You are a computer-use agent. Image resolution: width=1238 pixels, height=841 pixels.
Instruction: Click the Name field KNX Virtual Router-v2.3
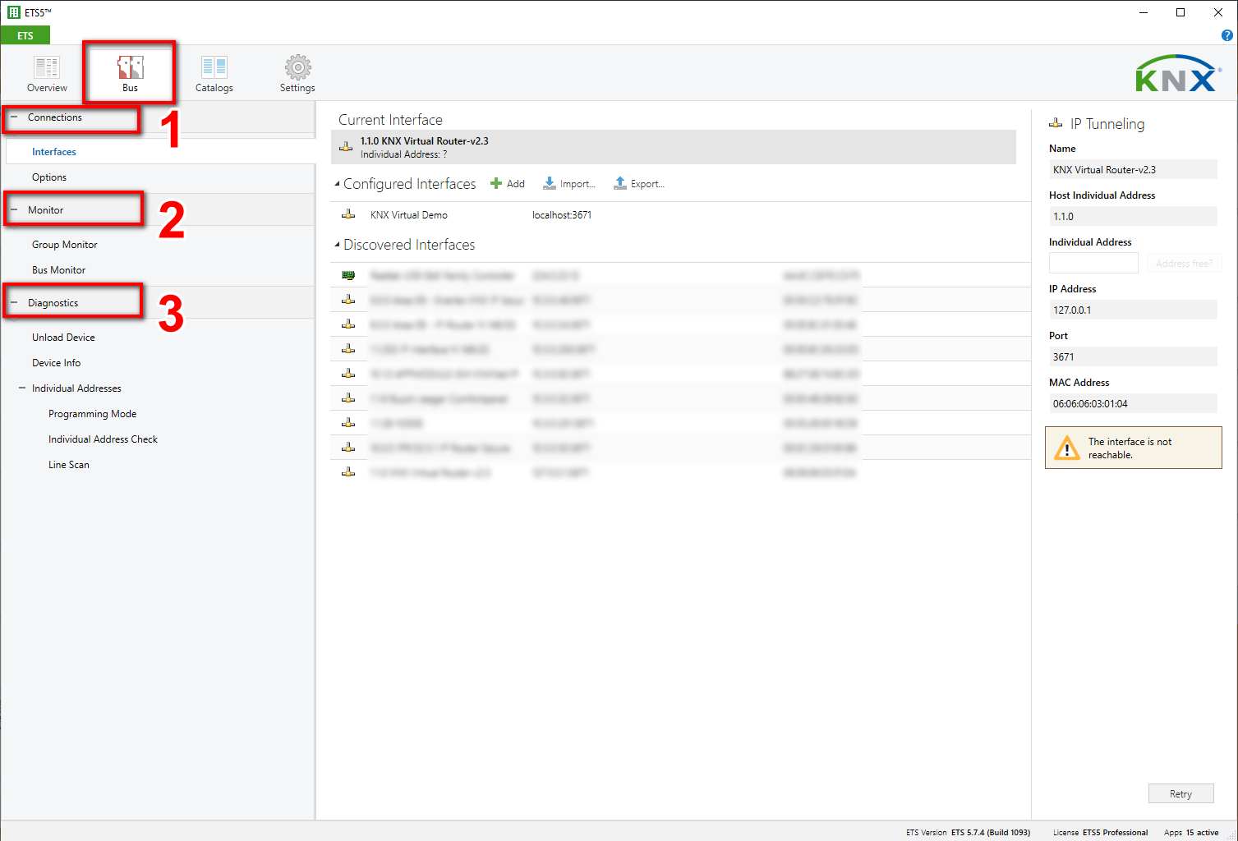1133,169
